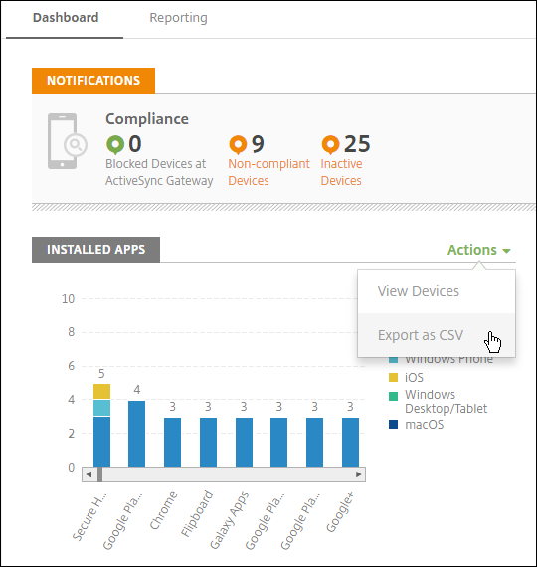Open the Actions dropdown menu

(478, 250)
